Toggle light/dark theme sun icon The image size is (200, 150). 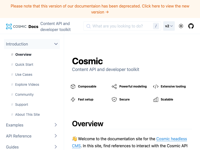[x=181, y=26]
